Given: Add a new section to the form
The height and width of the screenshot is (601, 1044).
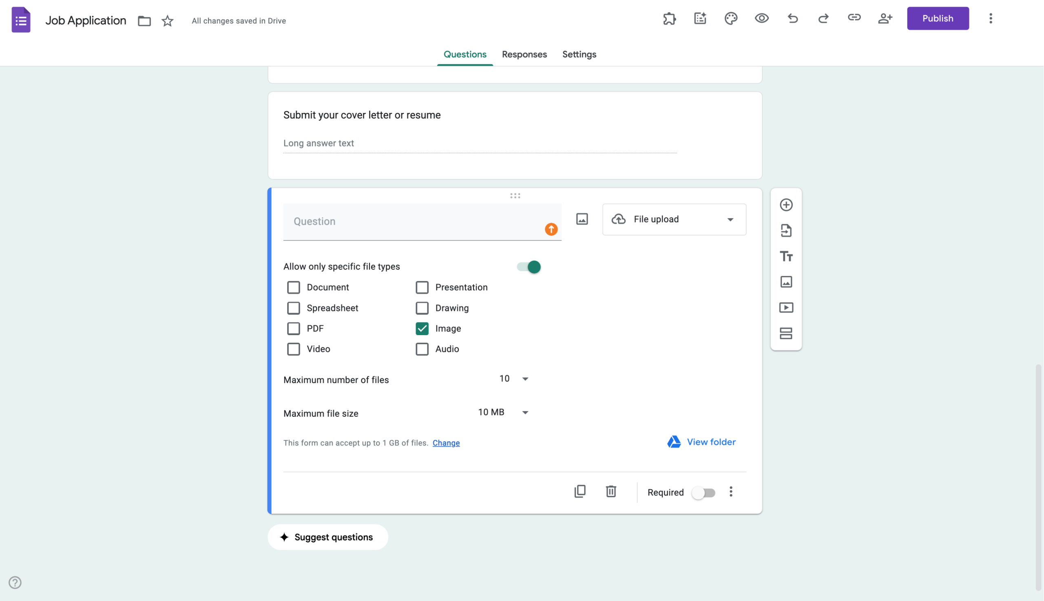Looking at the screenshot, I should pos(786,333).
